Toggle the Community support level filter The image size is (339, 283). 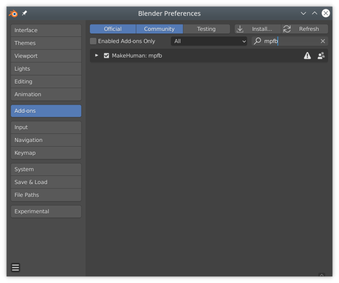pos(160,29)
